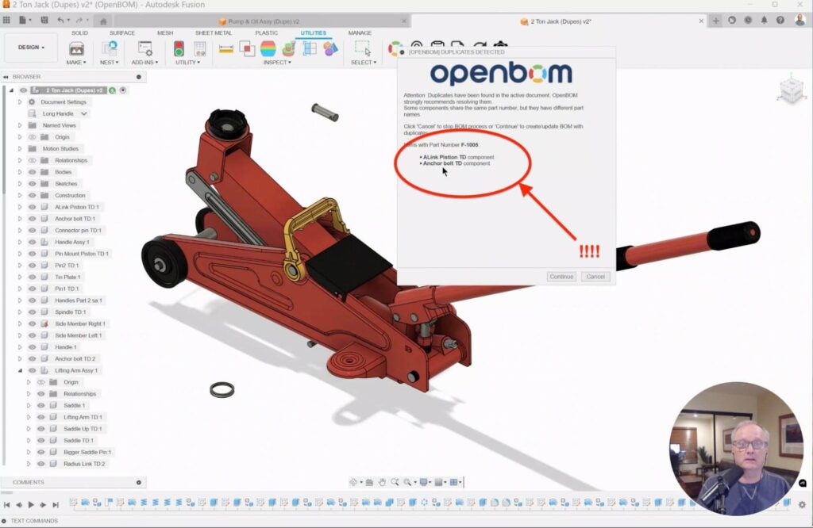This screenshot has width=813, height=528.
Task: Click the OpenBOM ring icon in toolbar
Action: pos(394,48)
